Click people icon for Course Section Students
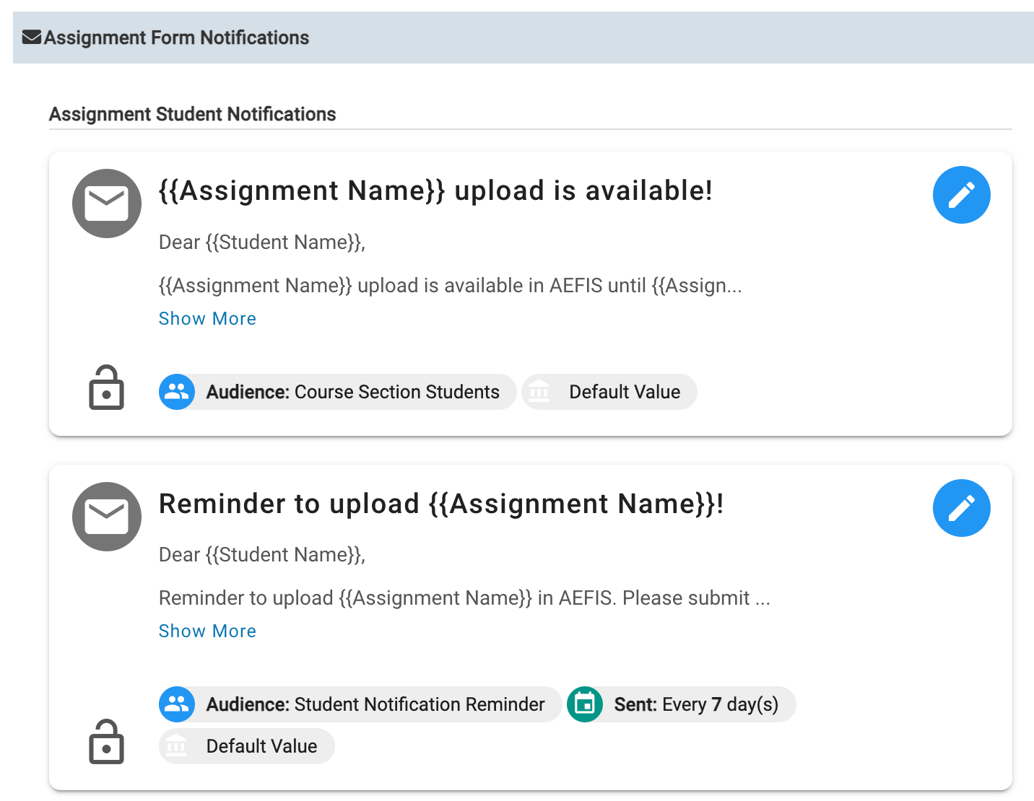This screenshot has width=1034, height=801. click(177, 392)
